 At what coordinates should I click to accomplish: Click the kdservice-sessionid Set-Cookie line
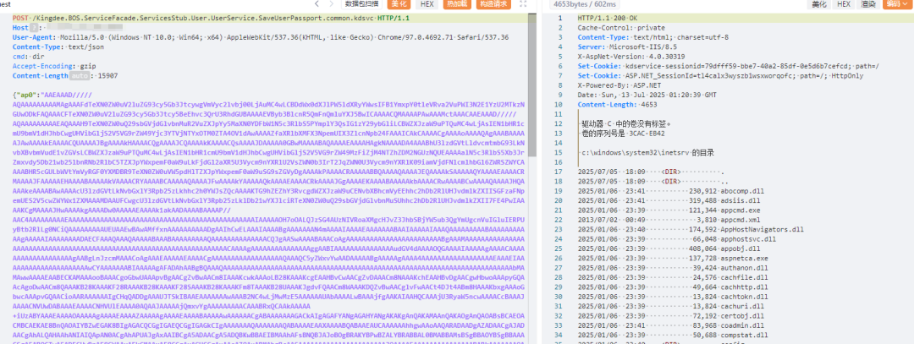click(729, 67)
